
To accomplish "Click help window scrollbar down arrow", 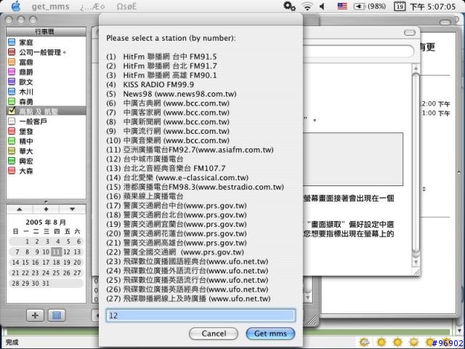I will (x=416, y=262).
